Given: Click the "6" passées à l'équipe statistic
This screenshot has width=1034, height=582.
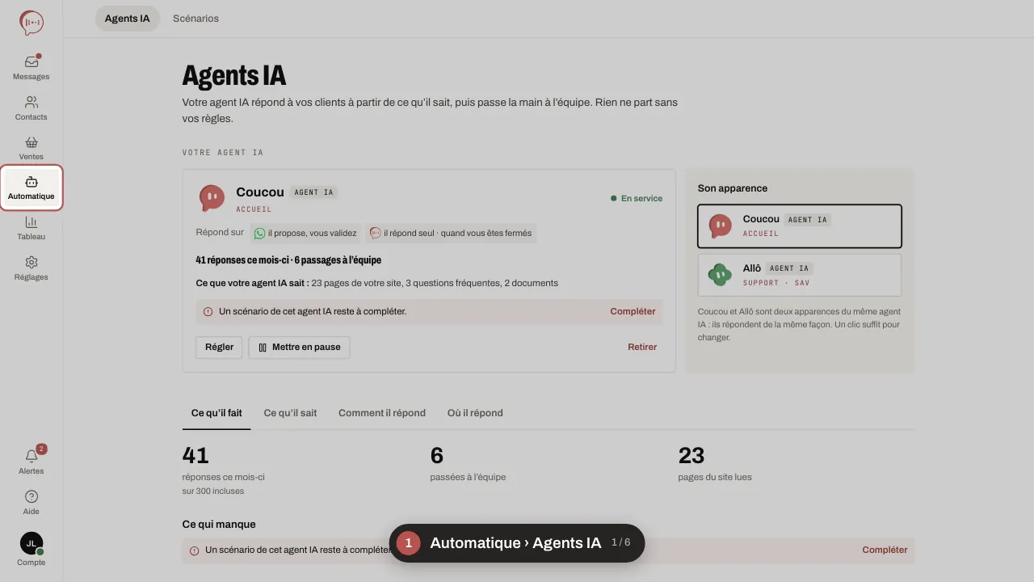Looking at the screenshot, I should [x=437, y=456].
